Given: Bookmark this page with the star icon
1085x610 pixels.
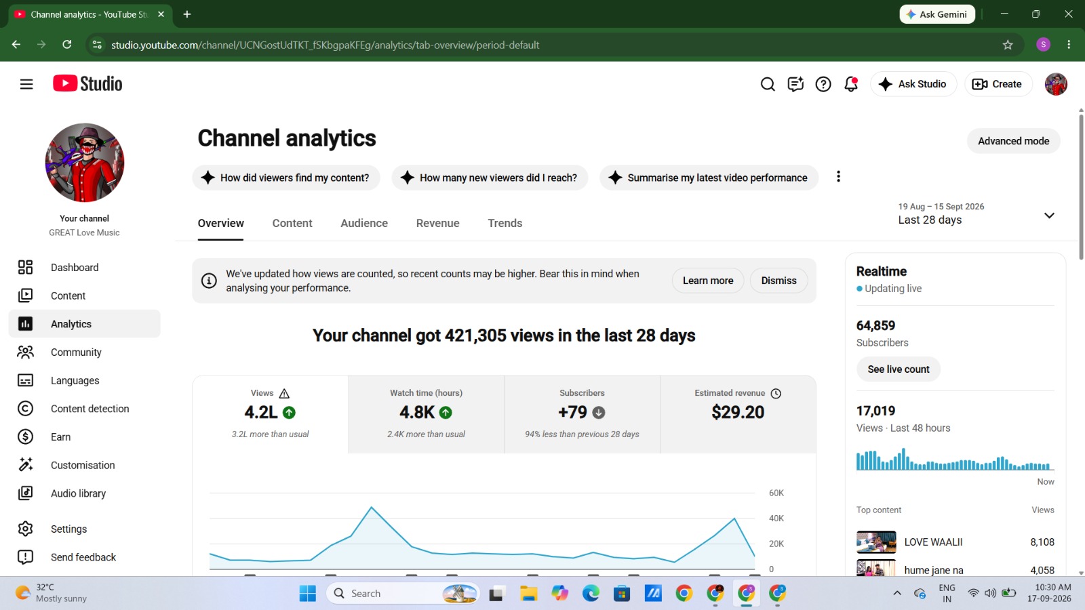Looking at the screenshot, I should [1008, 45].
